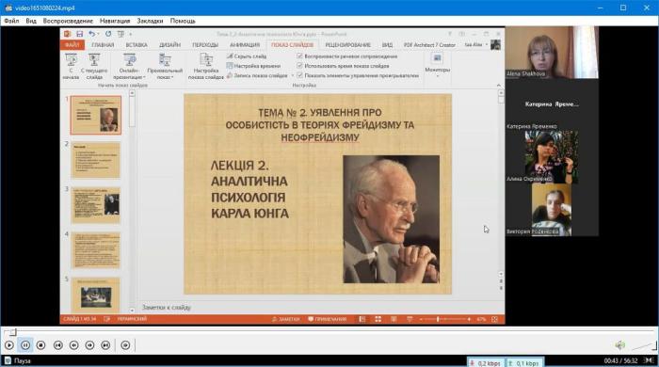Switch to the АНИМАЦИЯ ribbon tab
Screen dimensions: 659x367
245,45
